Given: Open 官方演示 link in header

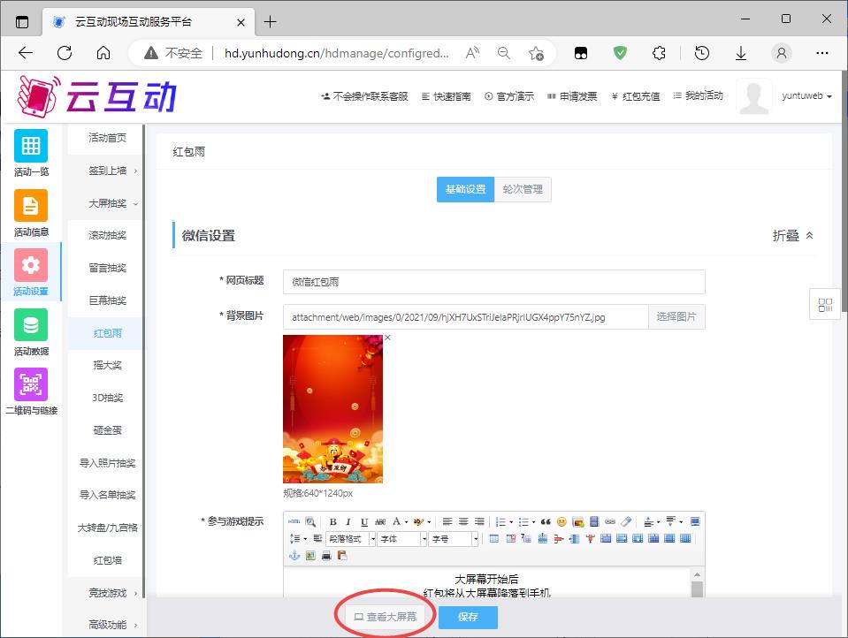Looking at the screenshot, I should (509, 96).
